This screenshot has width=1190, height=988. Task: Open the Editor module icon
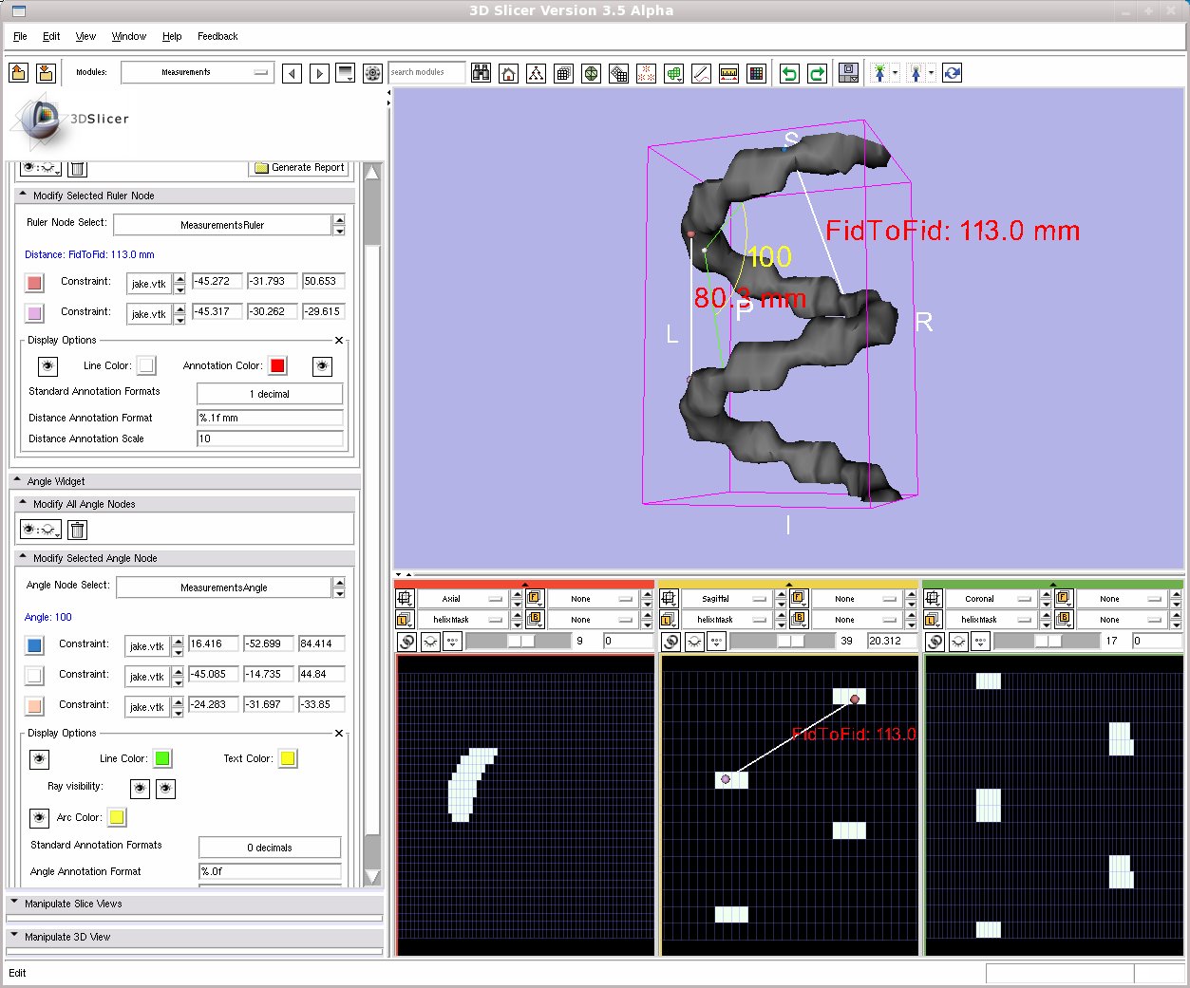pos(701,73)
